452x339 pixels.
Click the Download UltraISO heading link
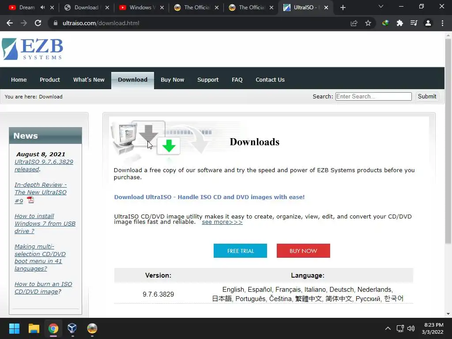(209, 197)
